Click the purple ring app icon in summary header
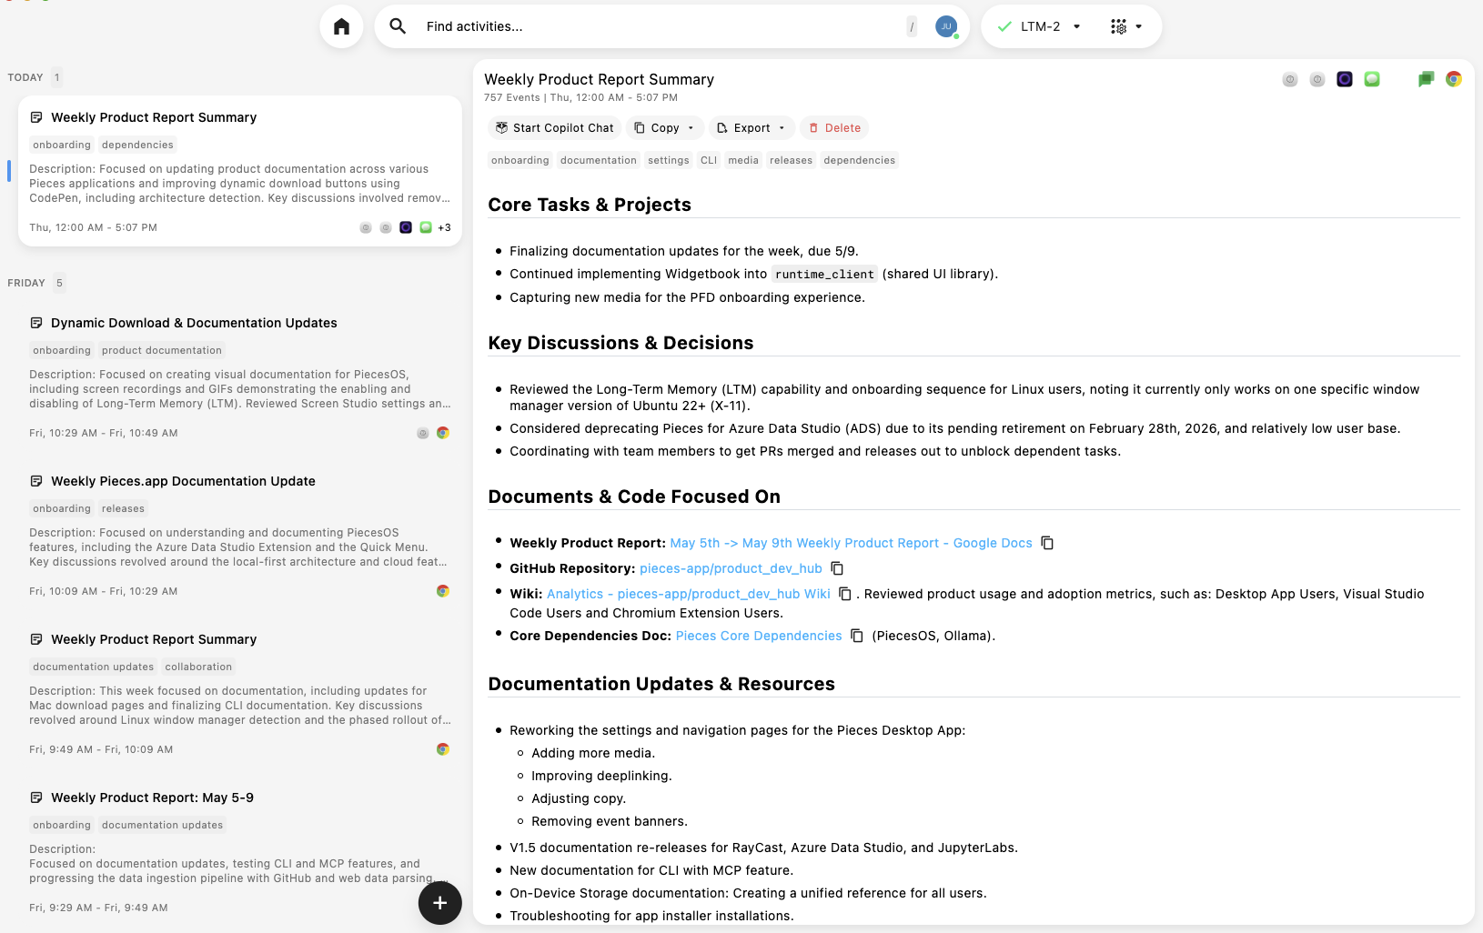 [x=1345, y=79]
